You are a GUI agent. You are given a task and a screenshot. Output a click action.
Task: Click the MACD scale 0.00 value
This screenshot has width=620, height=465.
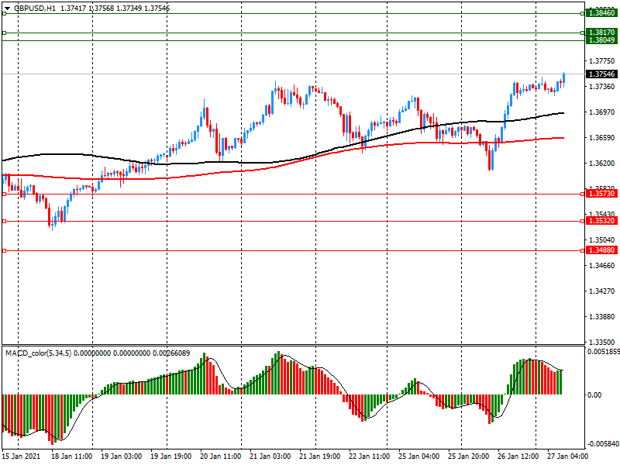point(594,395)
